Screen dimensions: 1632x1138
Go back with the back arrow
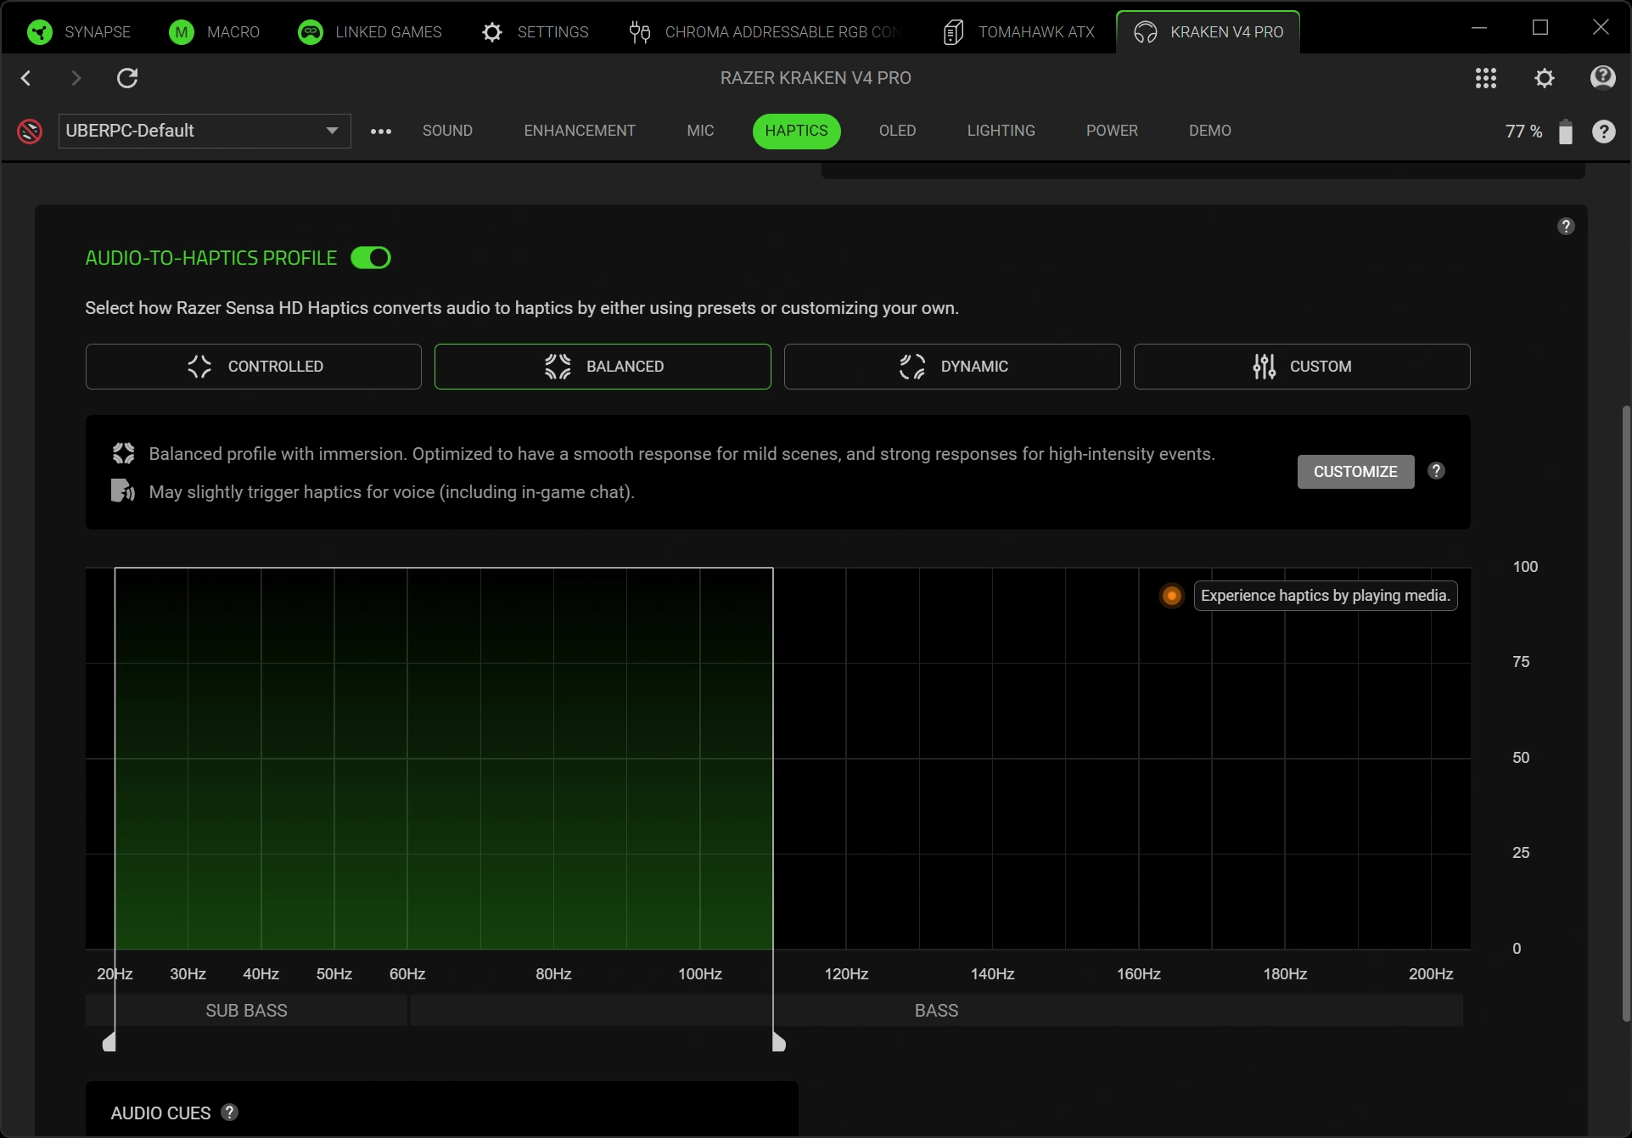pos(26,78)
